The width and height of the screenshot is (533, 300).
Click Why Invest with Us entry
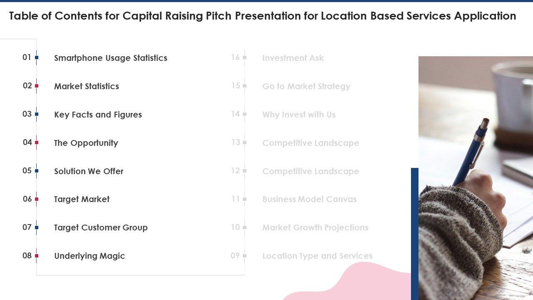point(299,115)
